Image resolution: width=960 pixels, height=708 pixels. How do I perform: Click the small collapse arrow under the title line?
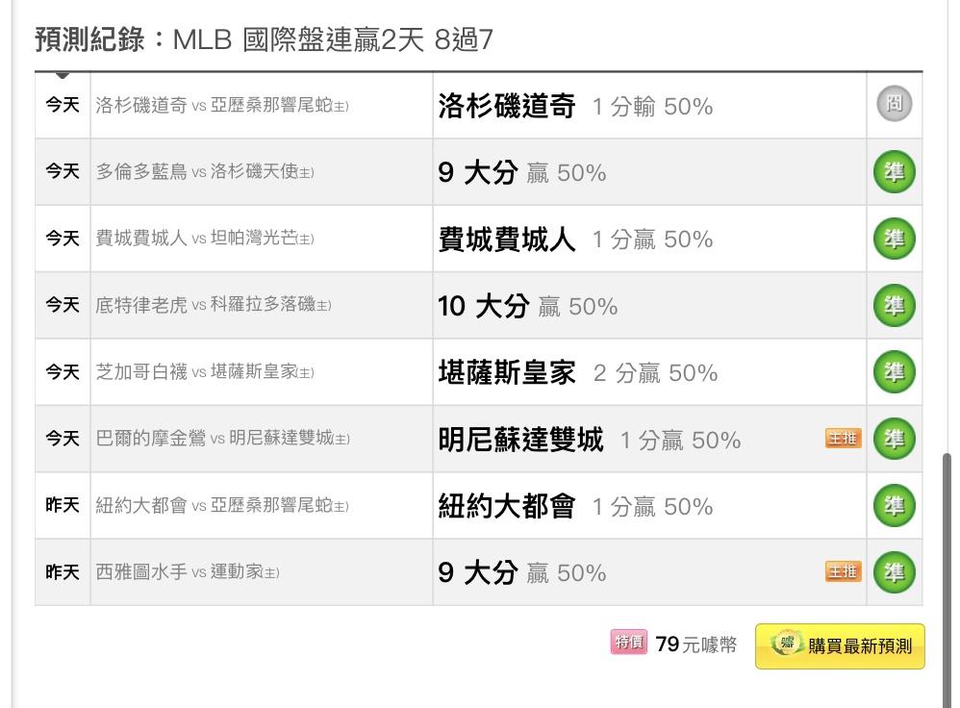[63, 75]
